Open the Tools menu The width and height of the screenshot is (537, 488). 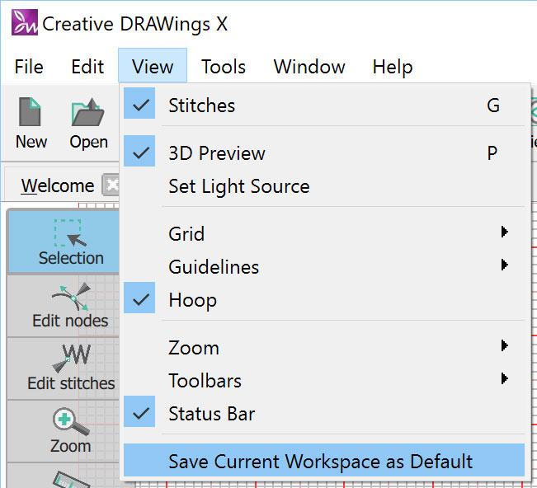click(224, 67)
